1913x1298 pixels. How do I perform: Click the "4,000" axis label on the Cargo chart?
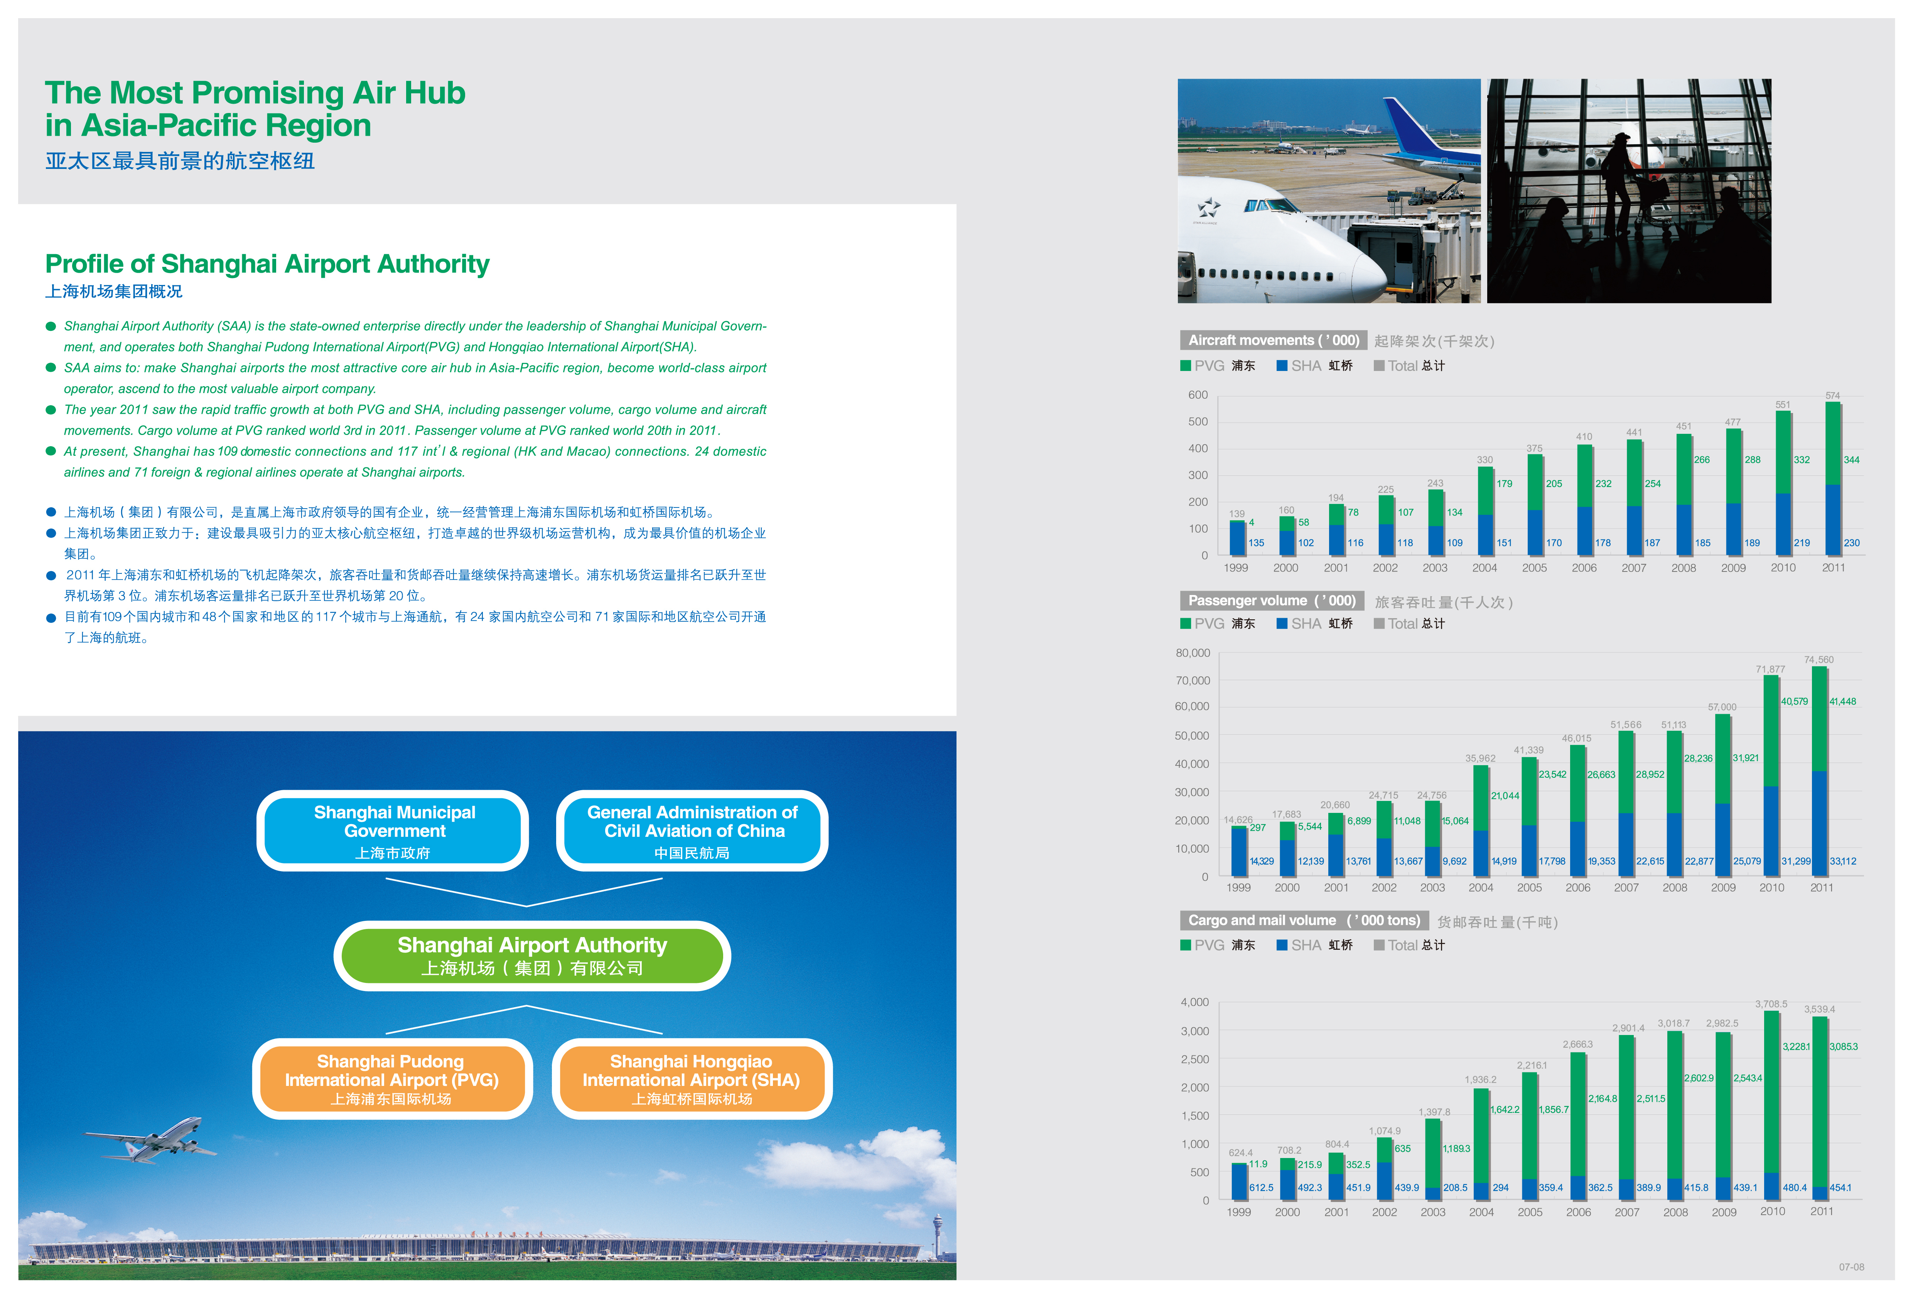point(1194,1002)
